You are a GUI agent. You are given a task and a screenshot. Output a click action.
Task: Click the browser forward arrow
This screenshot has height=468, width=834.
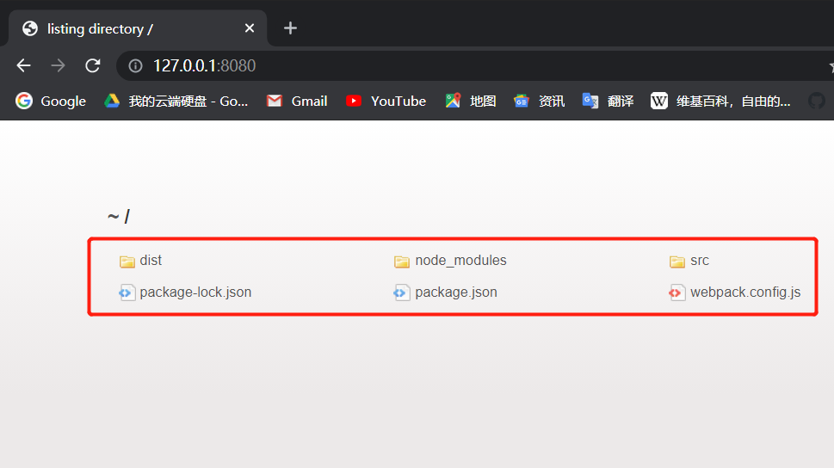pyautogui.click(x=58, y=65)
